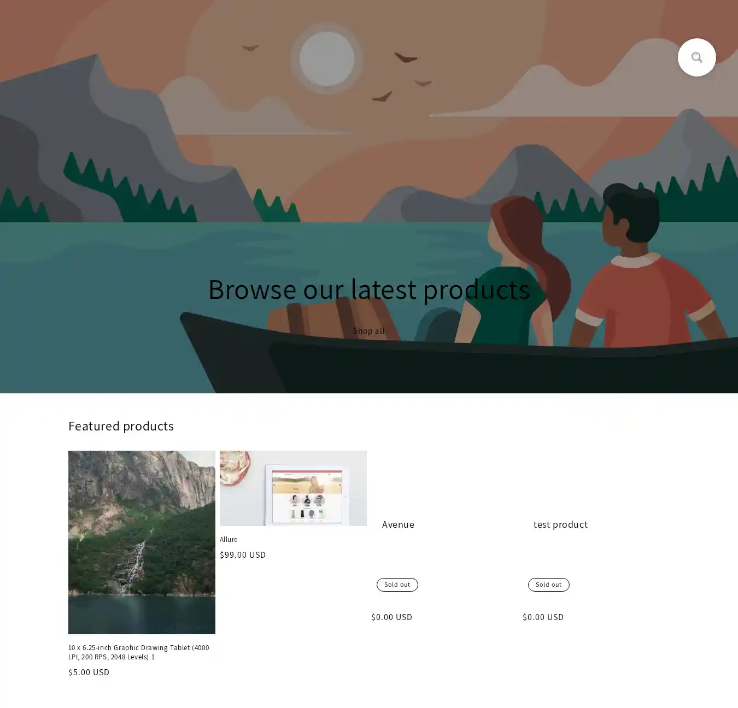Click the $0.00 USD price below test product
The width and height of the screenshot is (738, 708).
point(543,617)
